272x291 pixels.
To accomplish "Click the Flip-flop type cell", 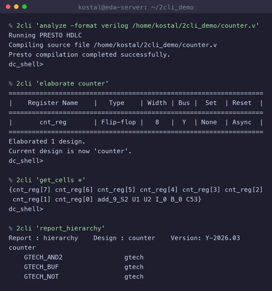I will tap(119, 122).
